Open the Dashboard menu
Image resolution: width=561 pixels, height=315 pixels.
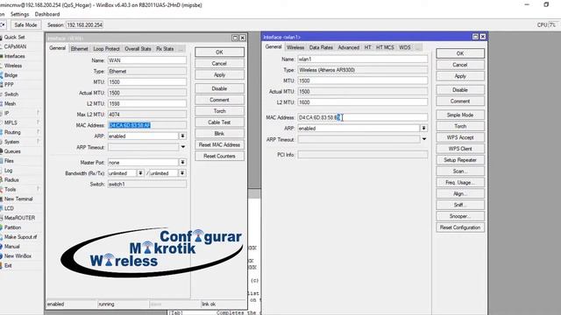point(47,14)
